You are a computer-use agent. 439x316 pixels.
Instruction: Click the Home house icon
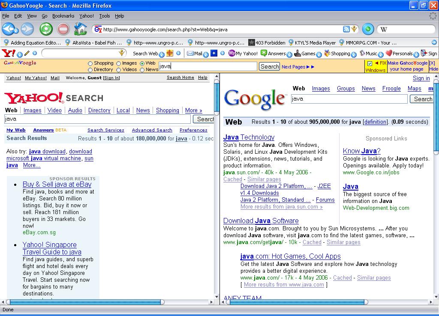(x=80, y=29)
